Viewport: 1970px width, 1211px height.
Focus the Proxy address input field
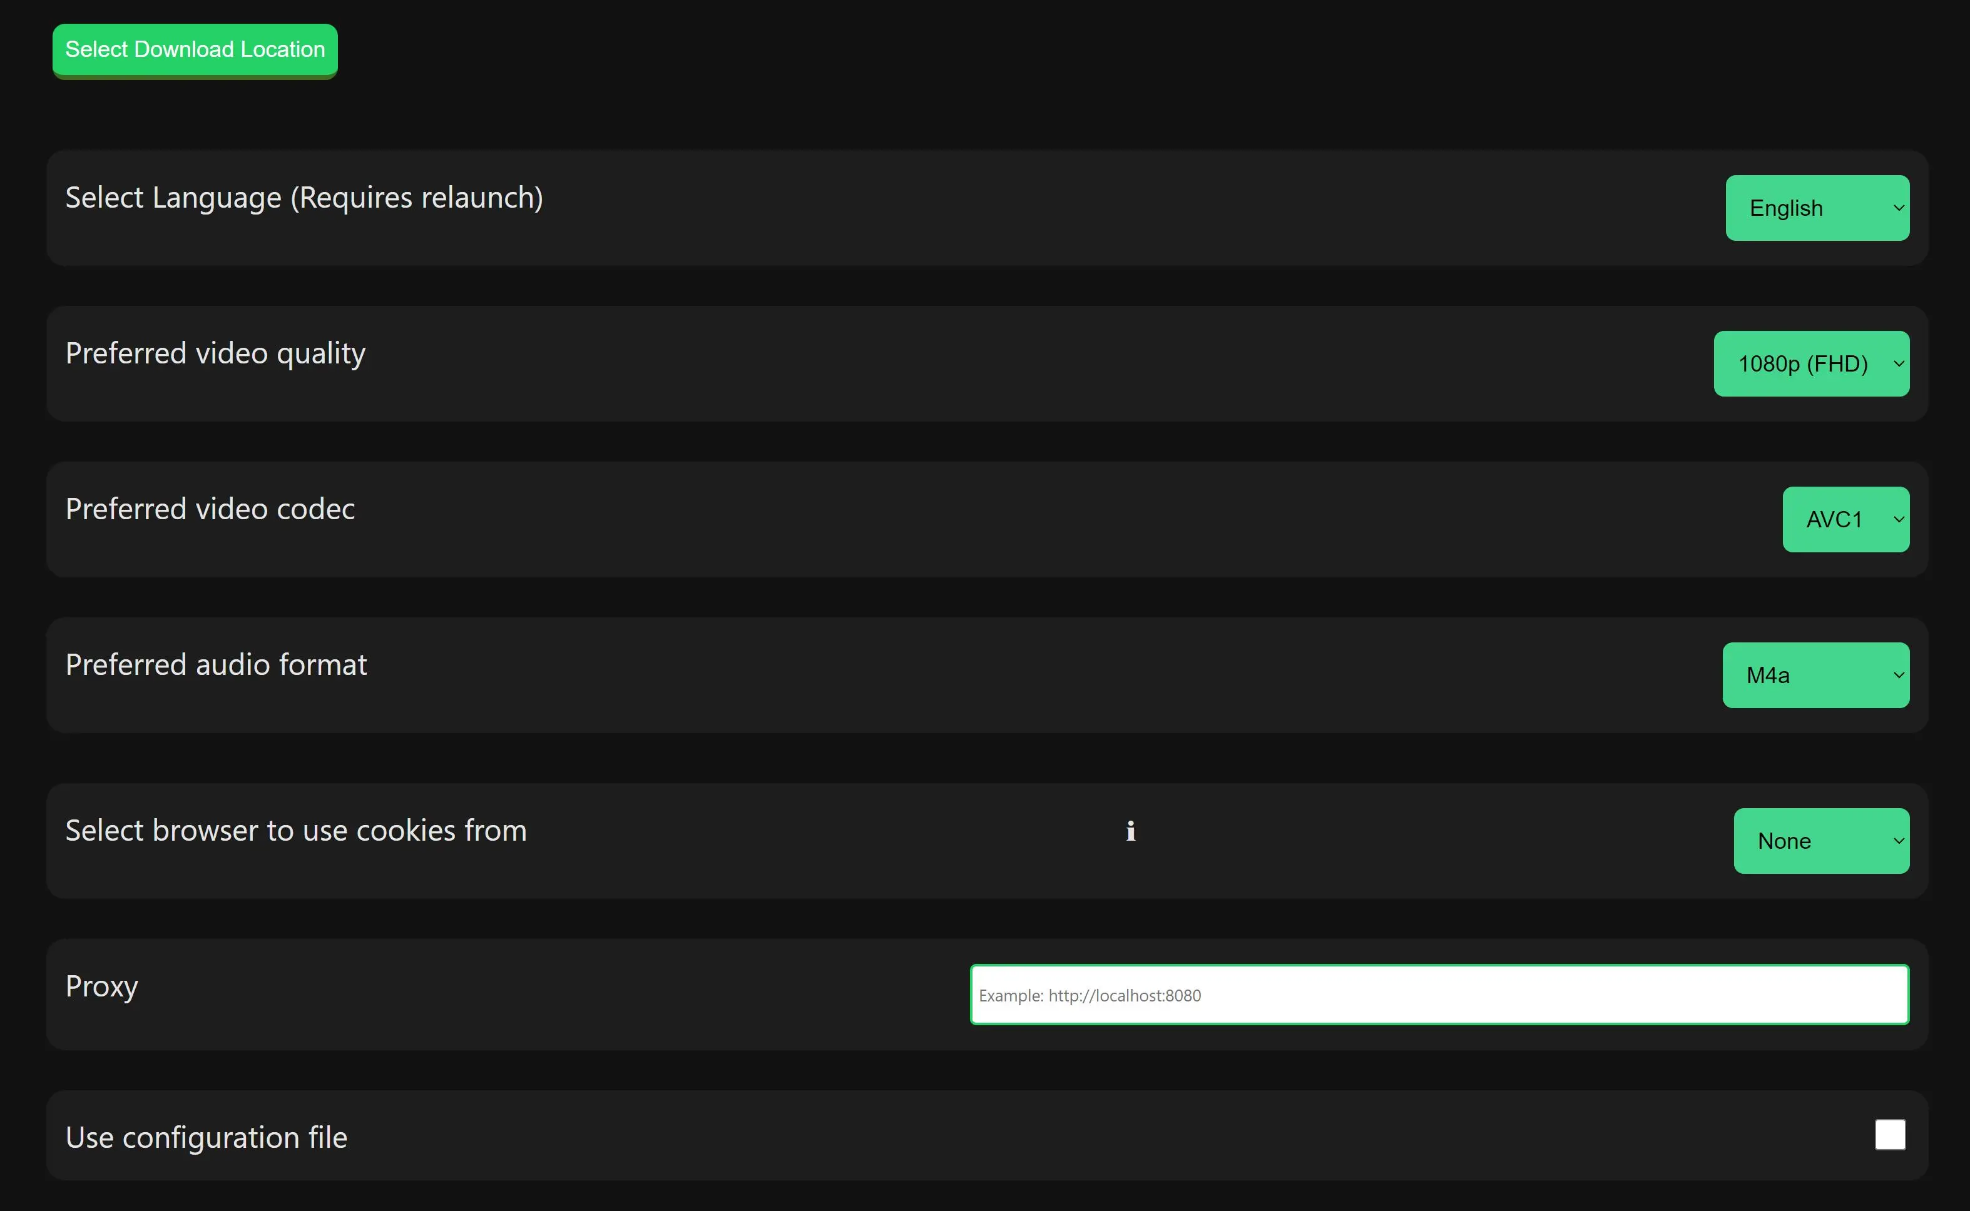pos(1439,995)
